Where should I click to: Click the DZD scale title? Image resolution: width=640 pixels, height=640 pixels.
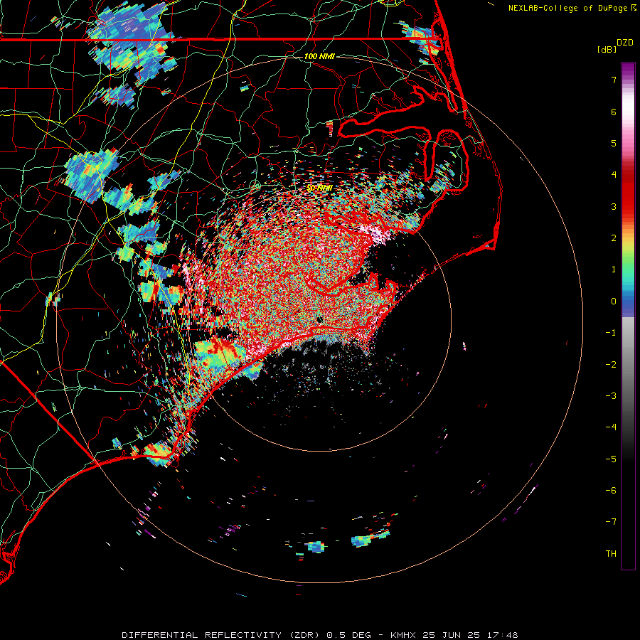pos(625,43)
